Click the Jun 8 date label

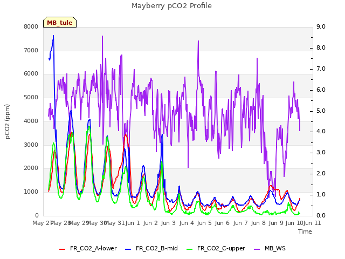click(258, 223)
